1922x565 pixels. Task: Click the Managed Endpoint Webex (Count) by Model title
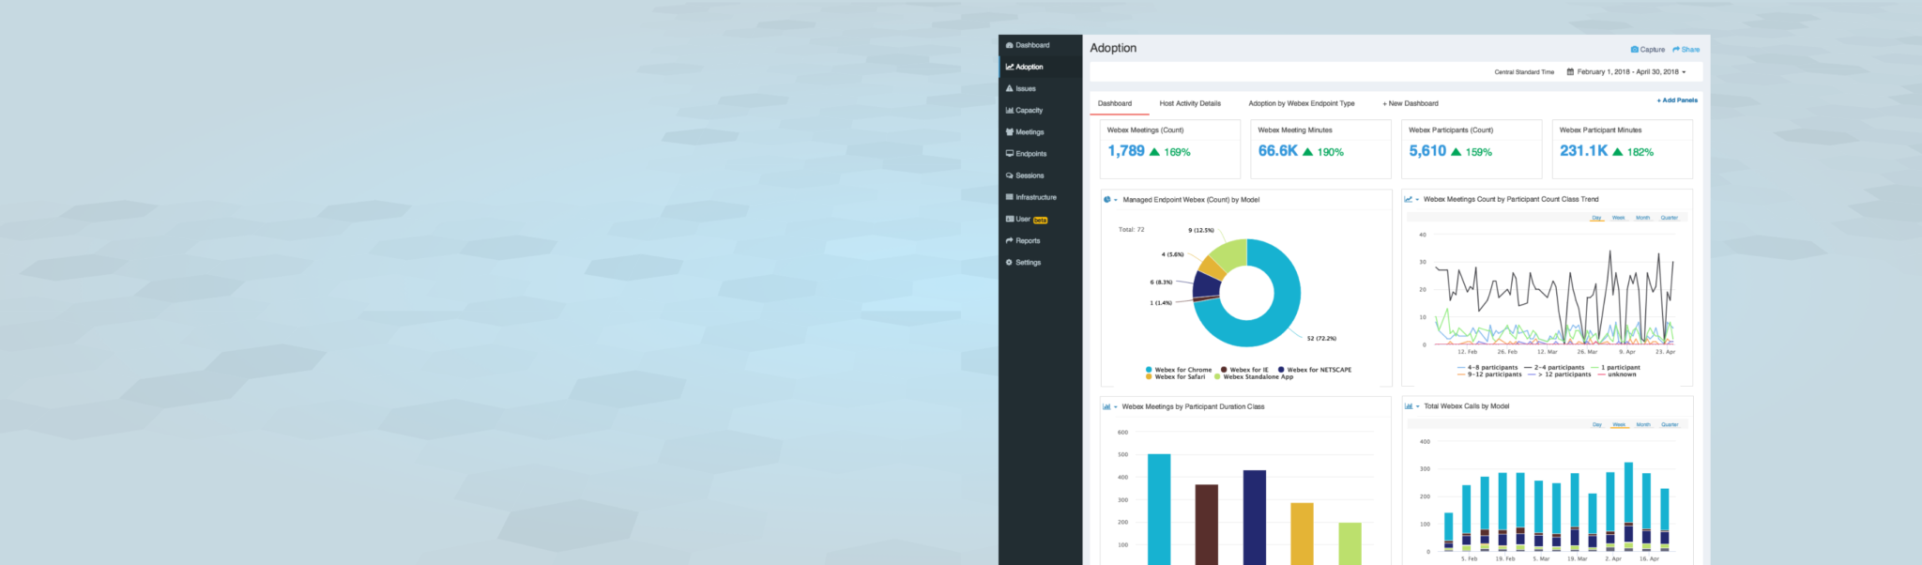click(1191, 200)
